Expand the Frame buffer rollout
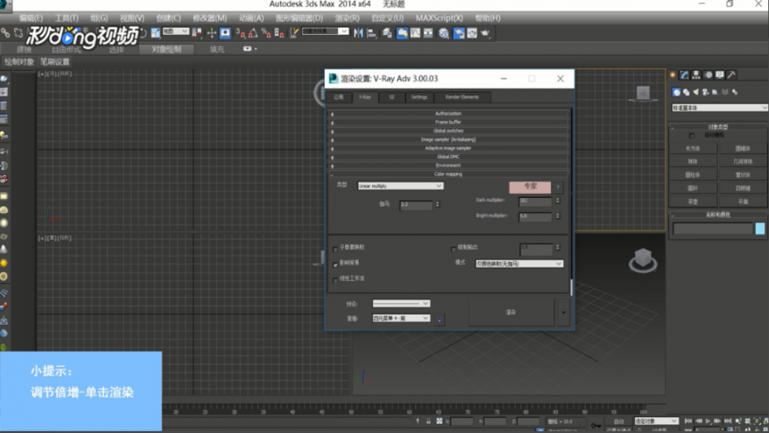This screenshot has width=769, height=433. [448, 123]
